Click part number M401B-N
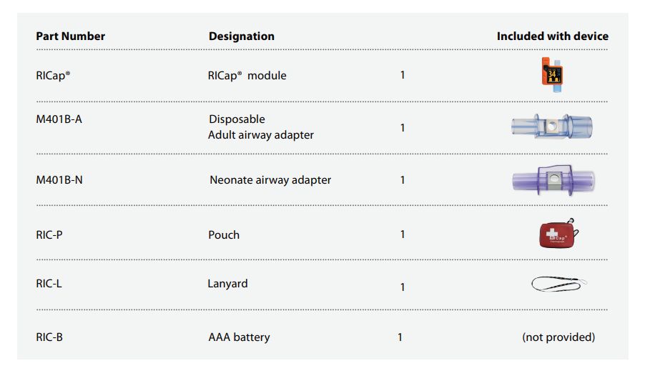The width and height of the screenshot is (645, 381). tap(59, 180)
